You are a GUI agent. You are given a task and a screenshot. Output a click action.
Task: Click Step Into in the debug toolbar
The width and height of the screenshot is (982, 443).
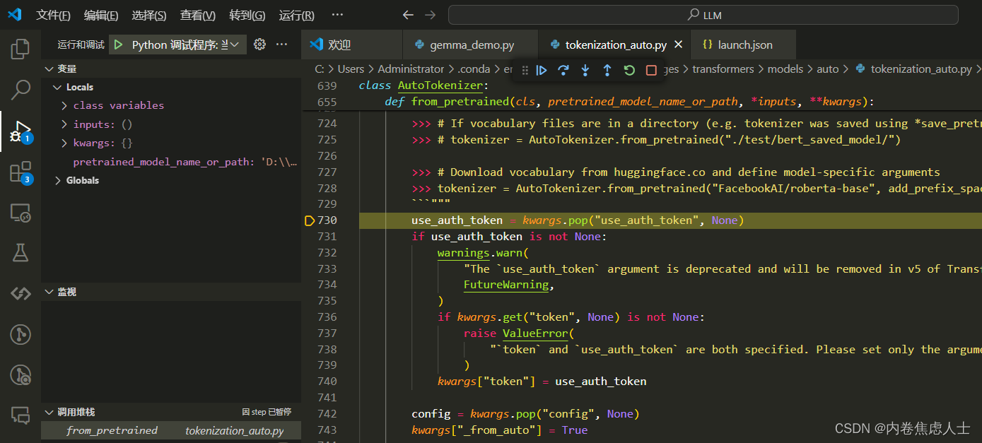pyautogui.click(x=585, y=69)
